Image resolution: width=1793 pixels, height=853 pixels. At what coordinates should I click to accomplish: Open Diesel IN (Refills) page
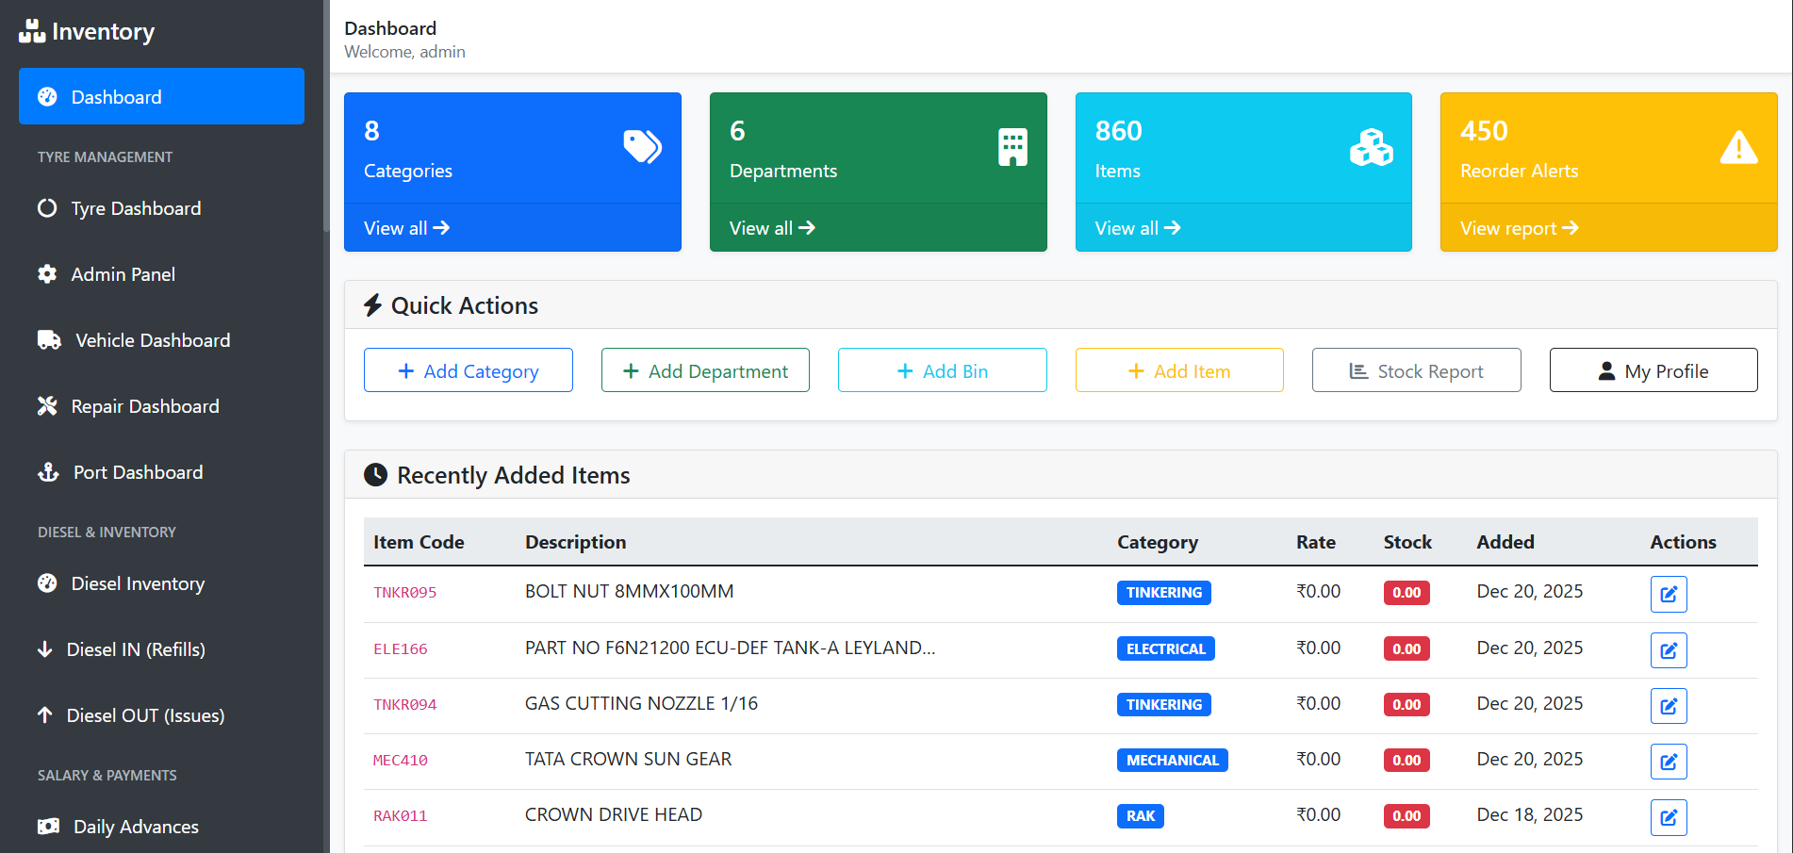coord(135,649)
